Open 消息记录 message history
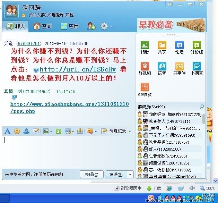The width and height of the screenshot is (218, 203). [114, 131]
